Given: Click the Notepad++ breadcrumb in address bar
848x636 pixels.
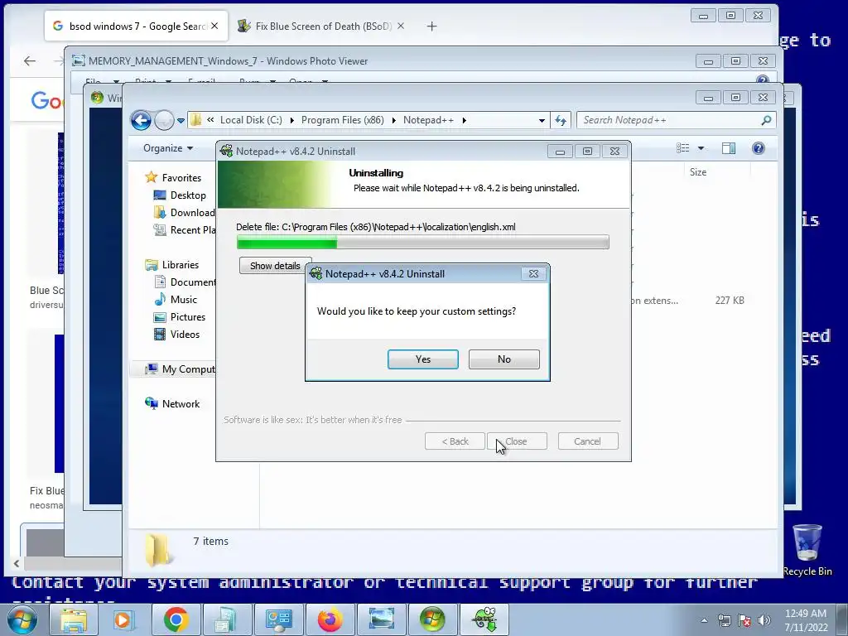Looking at the screenshot, I should pyautogui.click(x=428, y=120).
